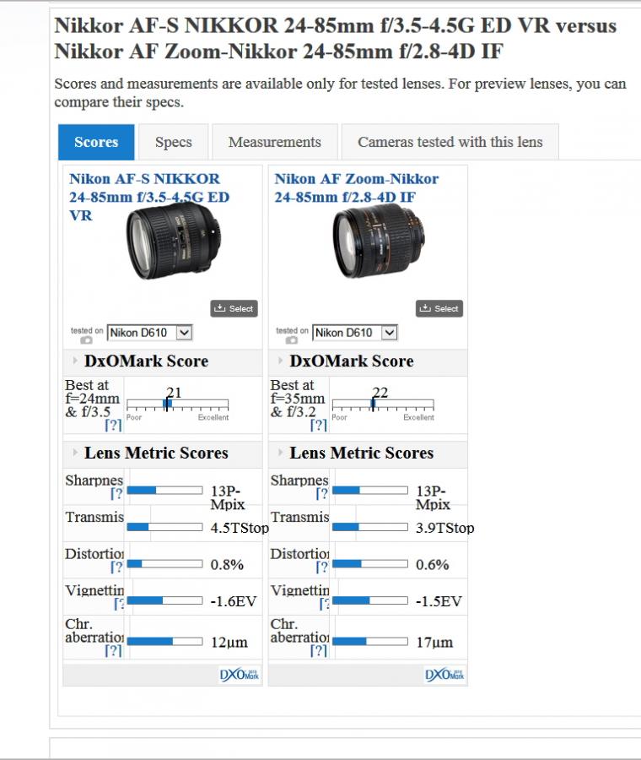The width and height of the screenshot is (641, 760).
Task: Open Sharpness help [?] for AF-S lens
Action: (116, 494)
